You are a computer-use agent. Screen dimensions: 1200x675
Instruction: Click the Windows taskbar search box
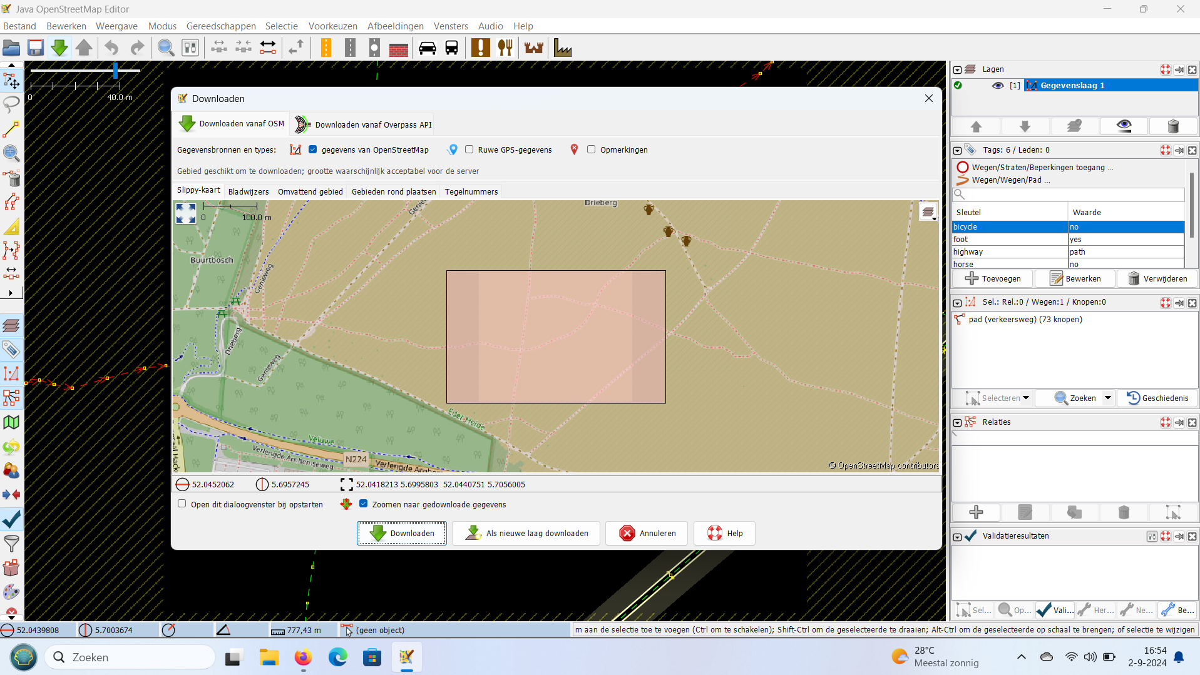click(130, 657)
